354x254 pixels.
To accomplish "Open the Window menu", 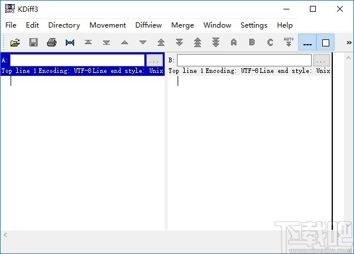I will (x=217, y=25).
